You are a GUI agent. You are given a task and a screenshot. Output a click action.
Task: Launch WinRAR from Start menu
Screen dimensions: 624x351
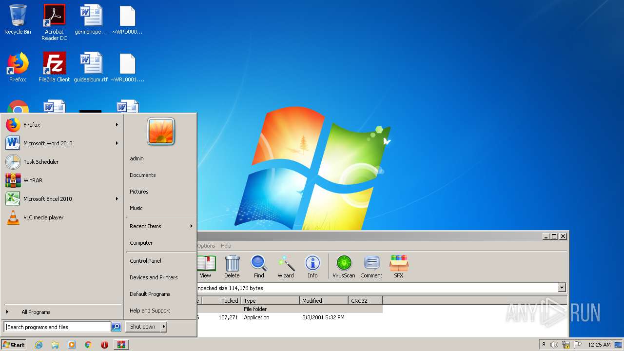(x=62, y=180)
